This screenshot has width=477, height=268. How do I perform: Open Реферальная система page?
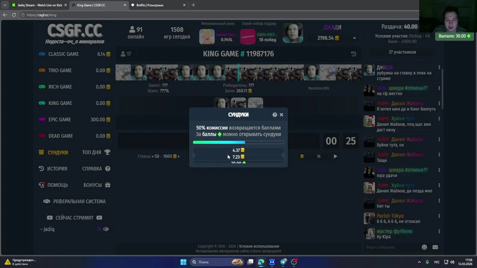(x=75, y=201)
